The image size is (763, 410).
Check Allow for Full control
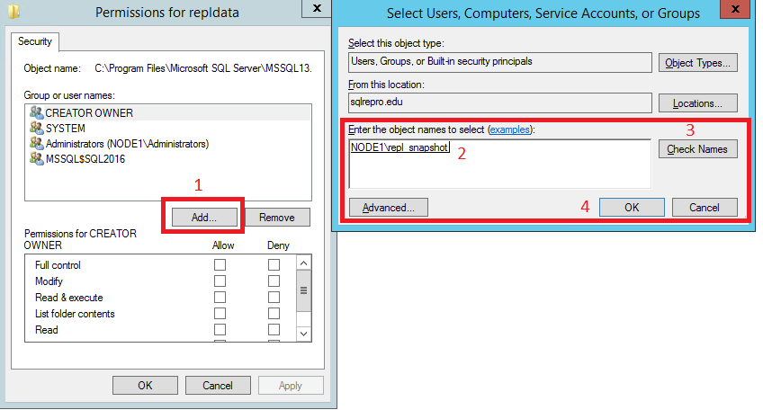pos(220,264)
